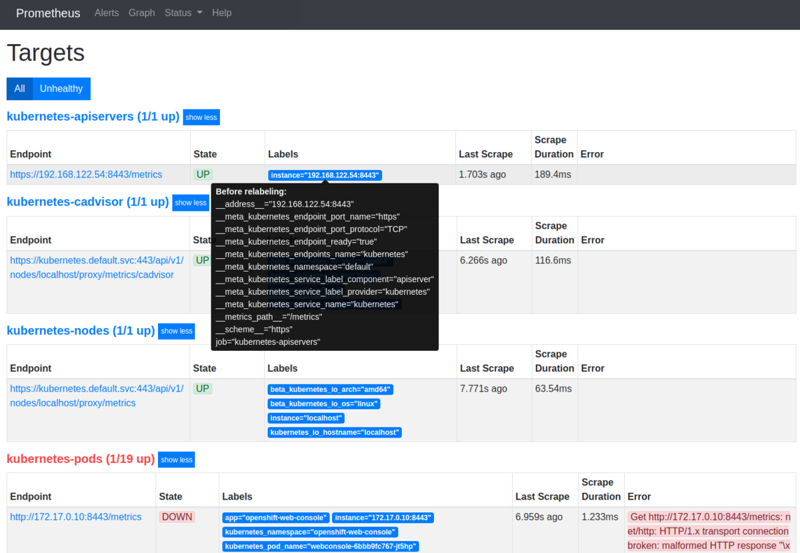Viewport: 800px width, 553px height.
Task: Click the instance="localhost" label badge
Action: coord(307,418)
